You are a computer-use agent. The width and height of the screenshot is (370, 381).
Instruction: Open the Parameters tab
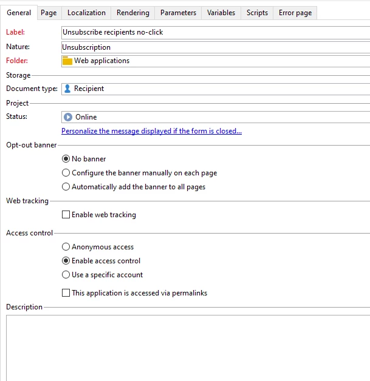(x=178, y=13)
